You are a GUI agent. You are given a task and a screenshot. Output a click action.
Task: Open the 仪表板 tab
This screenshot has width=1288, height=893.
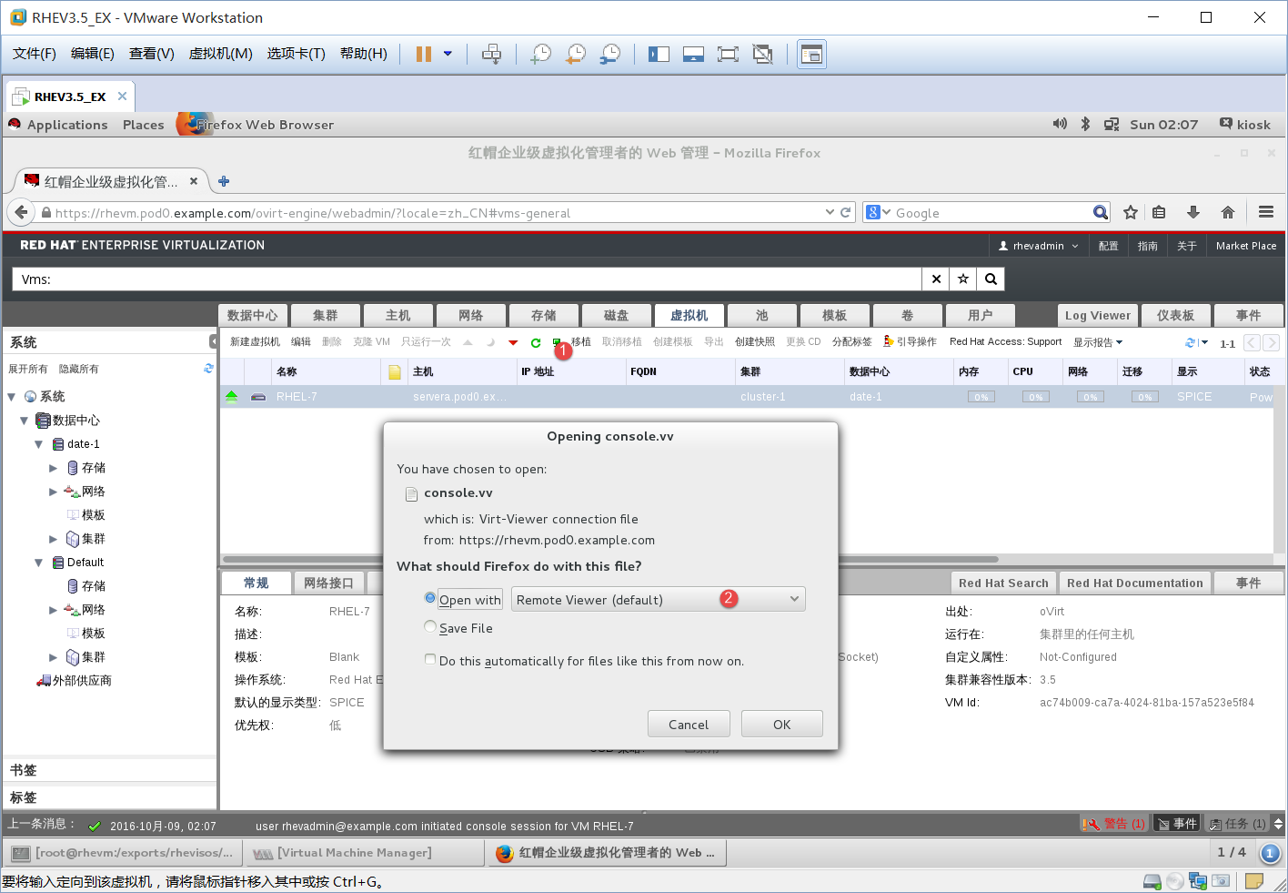tap(1175, 315)
